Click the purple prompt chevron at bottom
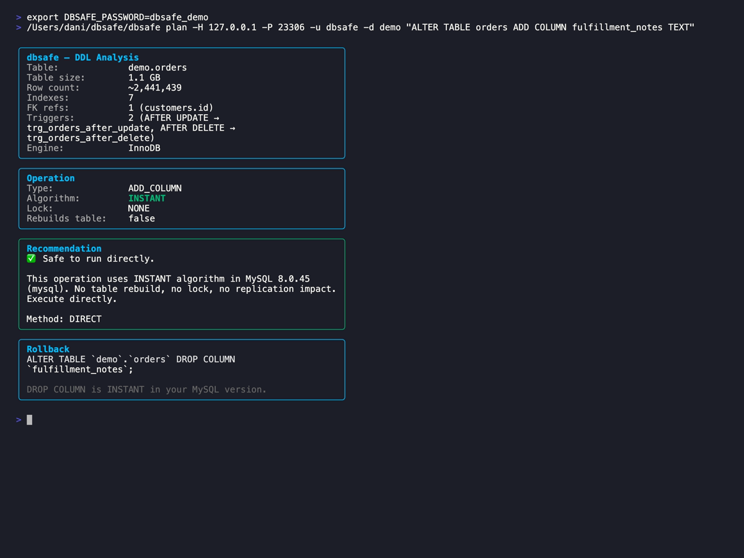744x558 pixels. coord(18,419)
